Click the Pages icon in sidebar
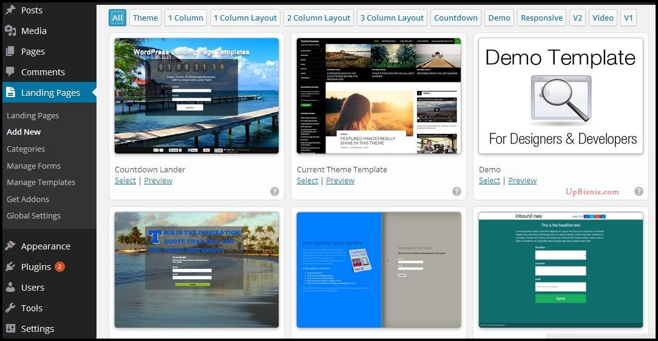Viewport: 658px width, 341px height. tap(10, 51)
